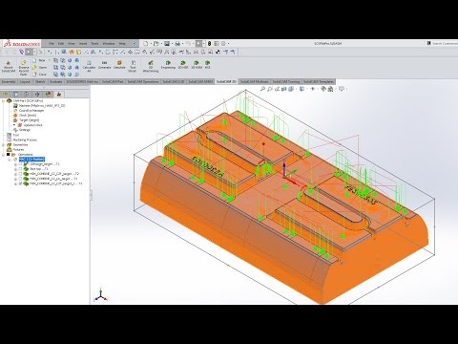The width and height of the screenshot is (458, 344).
Task: Click the View Settings monitor icon in the view toolbar
Action: [342, 89]
